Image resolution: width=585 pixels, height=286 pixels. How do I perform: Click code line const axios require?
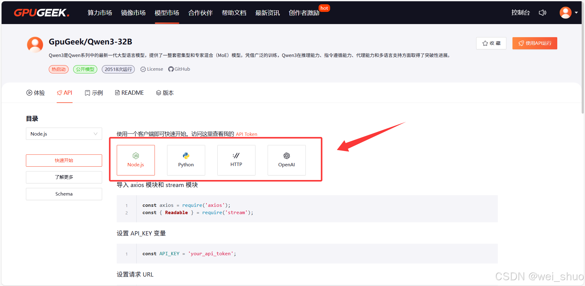186,205
